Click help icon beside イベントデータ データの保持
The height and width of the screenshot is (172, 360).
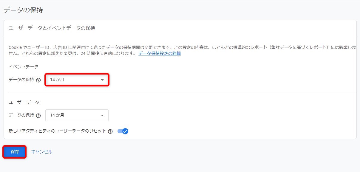[x=38, y=80]
